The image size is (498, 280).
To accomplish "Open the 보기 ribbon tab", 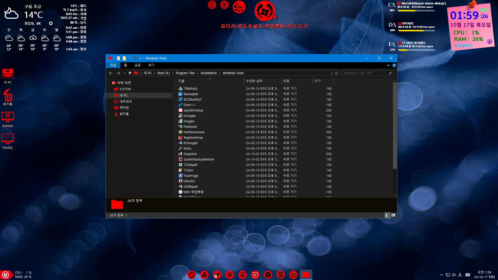I will click(151, 65).
